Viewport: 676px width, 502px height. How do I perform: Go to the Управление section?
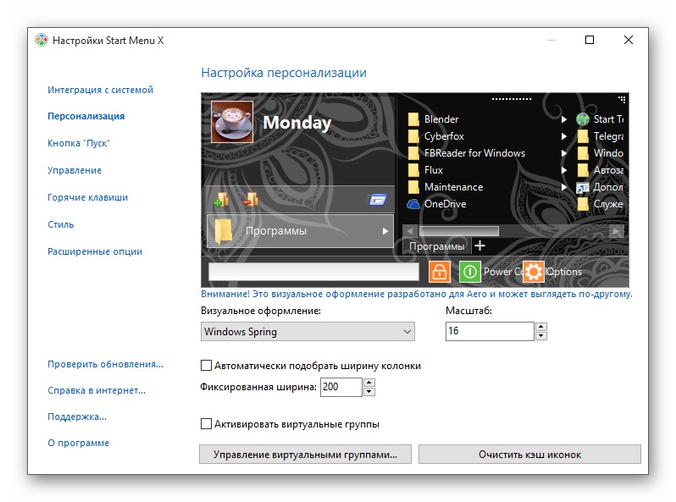tap(75, 170)
